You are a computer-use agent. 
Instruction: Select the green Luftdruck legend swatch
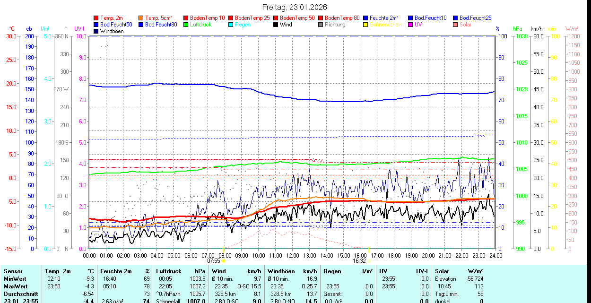(x=186, y=25)
